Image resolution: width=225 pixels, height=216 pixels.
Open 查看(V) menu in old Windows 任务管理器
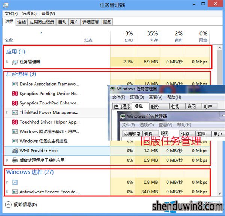point(156,97)
